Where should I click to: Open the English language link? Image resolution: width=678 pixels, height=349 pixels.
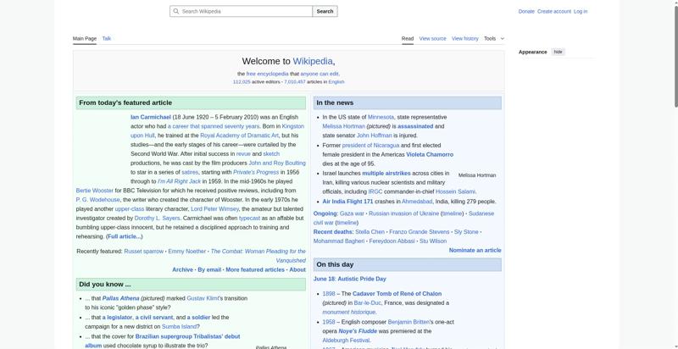pyautogui.click(x=336, y=81)
